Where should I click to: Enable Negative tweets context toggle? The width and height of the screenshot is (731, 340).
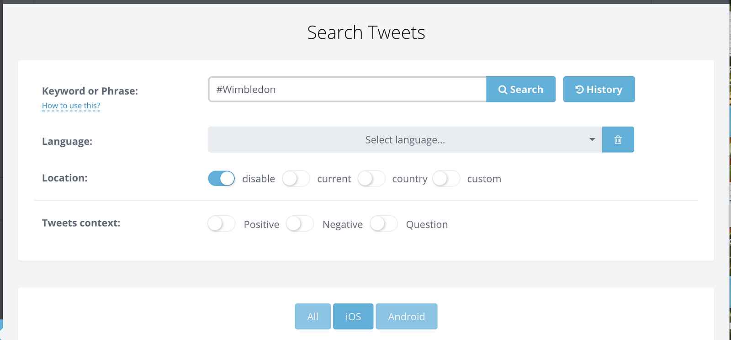(x=300, y=224)
